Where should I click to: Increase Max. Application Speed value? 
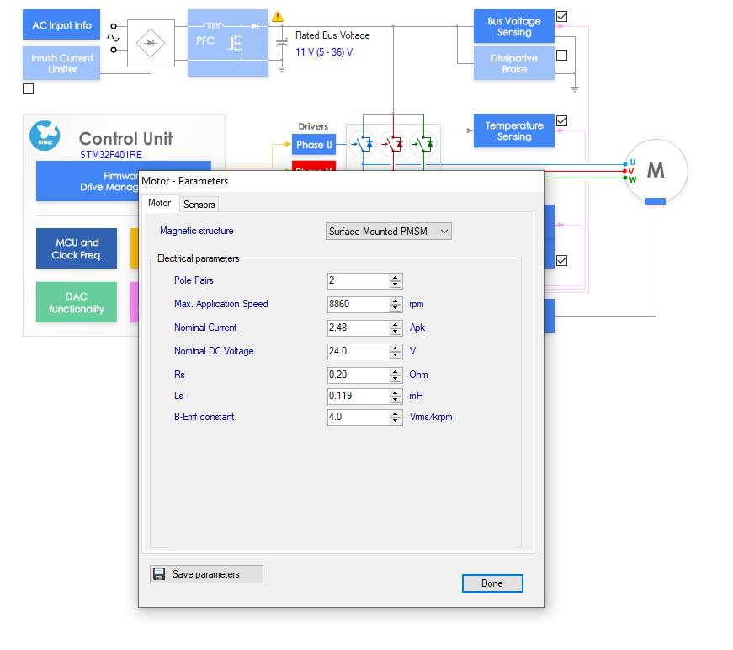tap(396, 301)
